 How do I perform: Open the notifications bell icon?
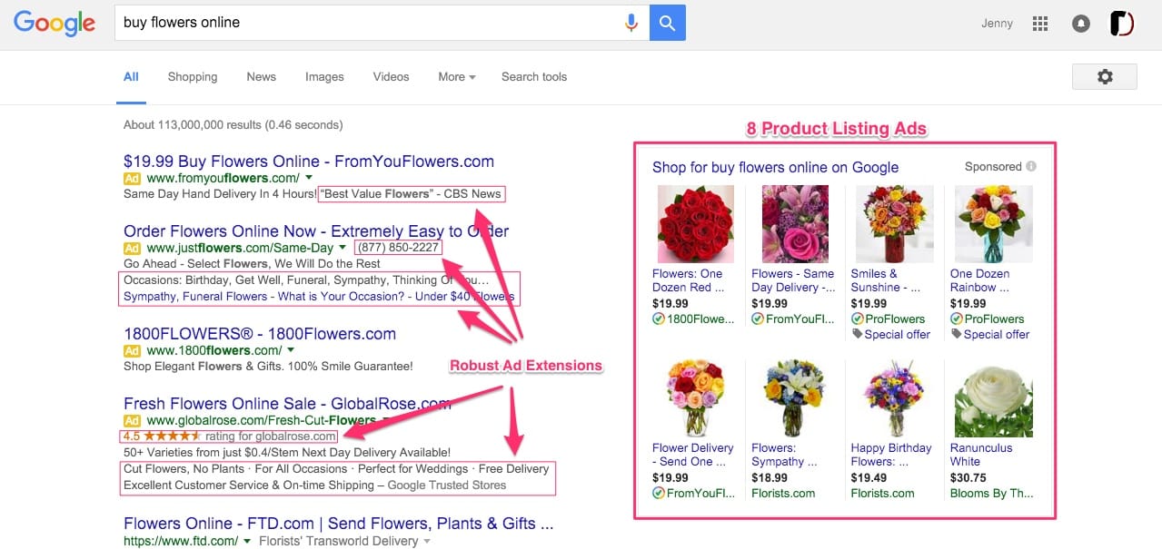pos(1081,24)
